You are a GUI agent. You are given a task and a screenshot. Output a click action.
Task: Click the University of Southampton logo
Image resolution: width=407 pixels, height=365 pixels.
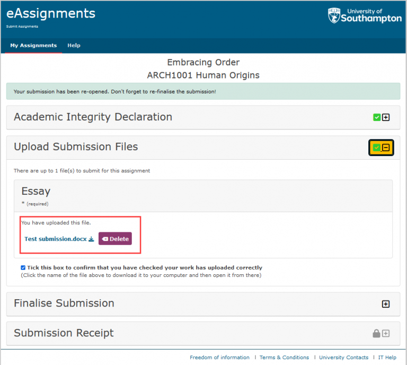[x=365, y=15]
